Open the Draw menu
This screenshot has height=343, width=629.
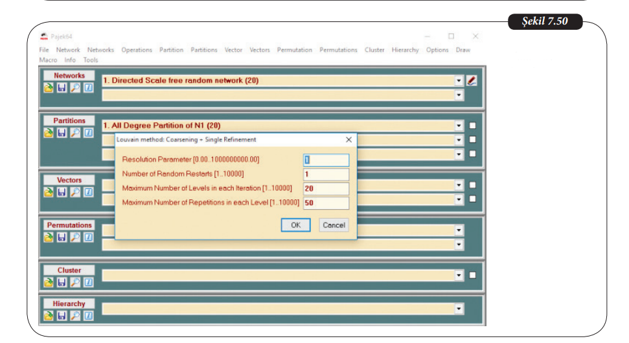click(x=463, y=50)
